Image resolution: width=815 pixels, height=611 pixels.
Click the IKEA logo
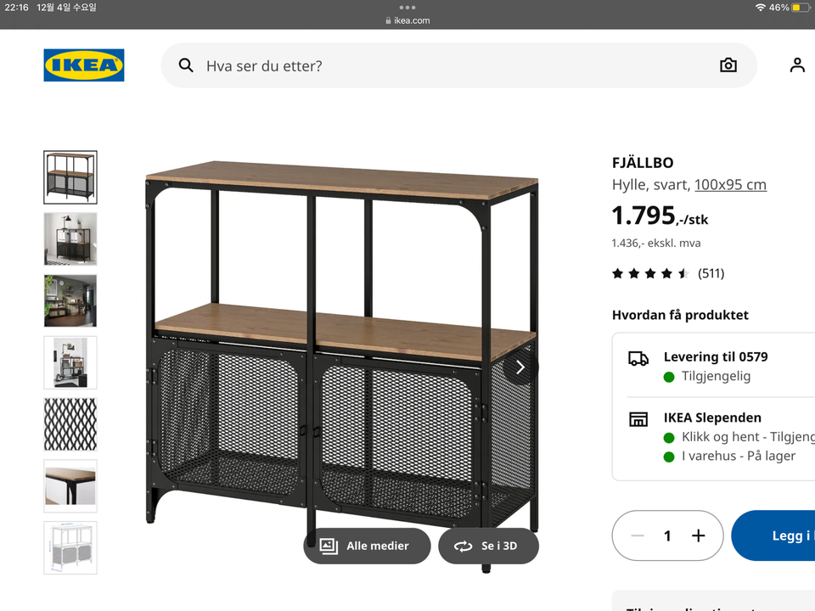(x=84, y=65)
